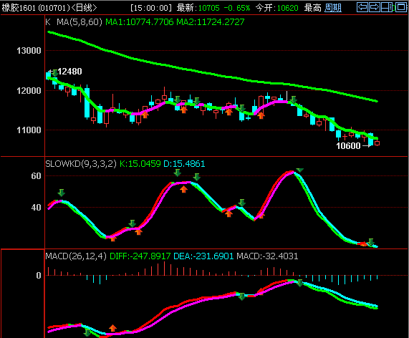Click the SLOWKD(9,3,3,2) indicator label
The height and width of the screenshot is (338, 409).
click(x=81, y=164)
